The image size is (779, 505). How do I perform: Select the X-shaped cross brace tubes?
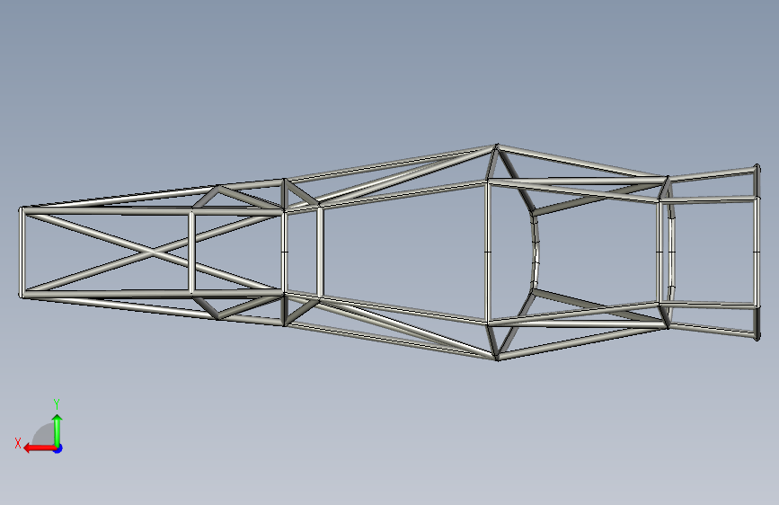[x=153, y=252]
